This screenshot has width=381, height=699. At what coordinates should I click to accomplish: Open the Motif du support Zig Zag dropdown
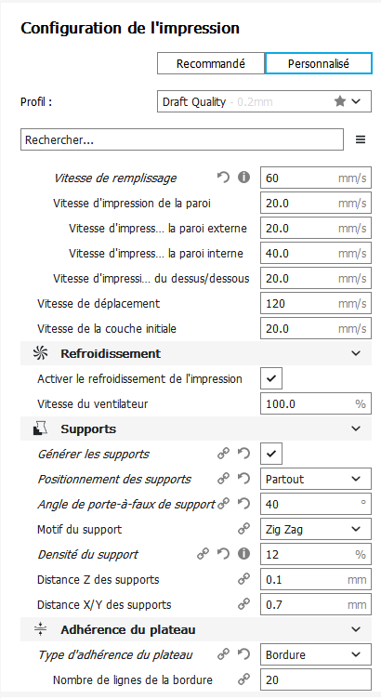[x=316, y=529]
